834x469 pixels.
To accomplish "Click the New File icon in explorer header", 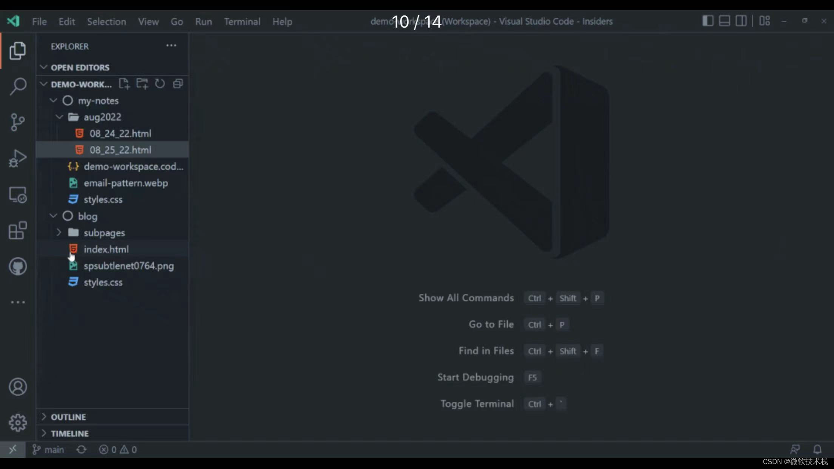I will 124,83.
